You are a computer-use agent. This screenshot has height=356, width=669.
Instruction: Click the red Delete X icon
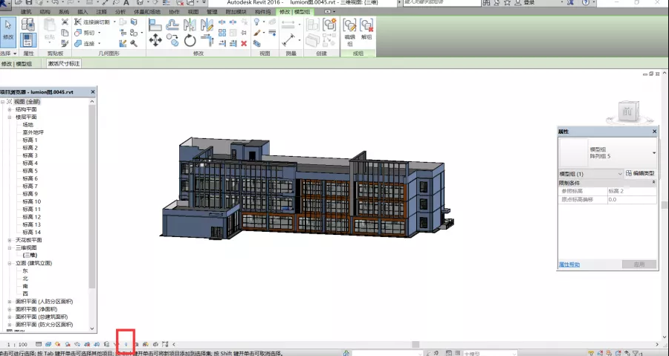(244, 43)
